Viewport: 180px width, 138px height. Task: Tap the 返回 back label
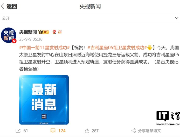(x=12, y=6)
